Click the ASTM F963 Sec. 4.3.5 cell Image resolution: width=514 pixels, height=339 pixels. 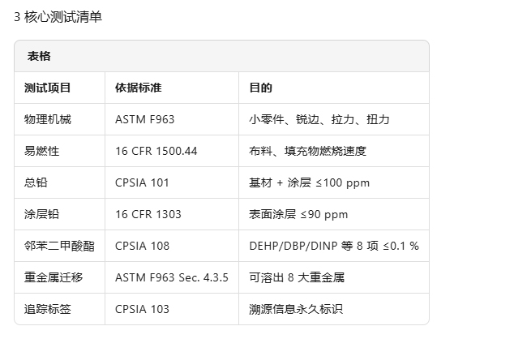(171, 277)
